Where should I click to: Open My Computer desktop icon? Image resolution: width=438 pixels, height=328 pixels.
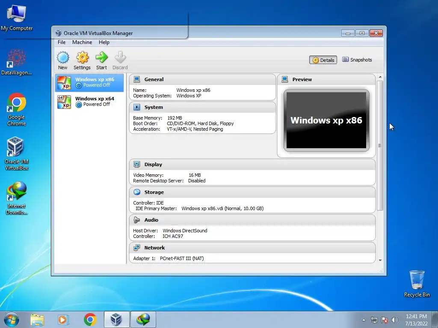click(17, 18)
